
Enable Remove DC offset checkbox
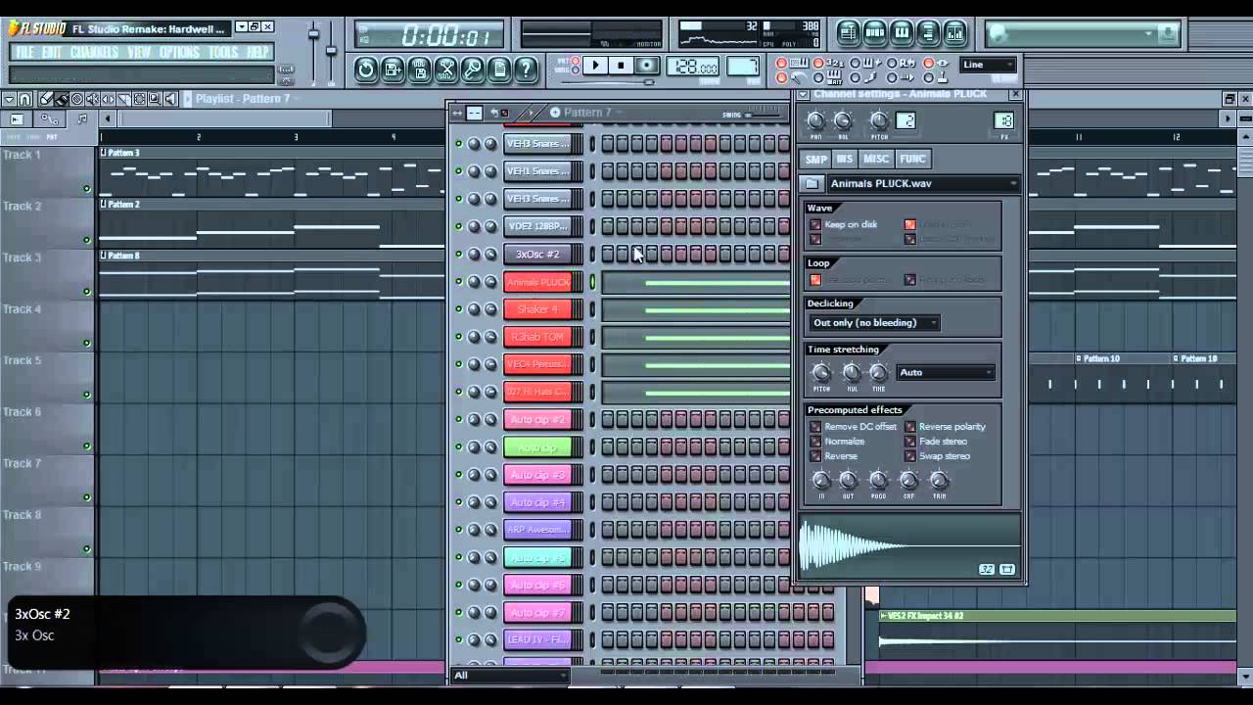tap(815, 427)
